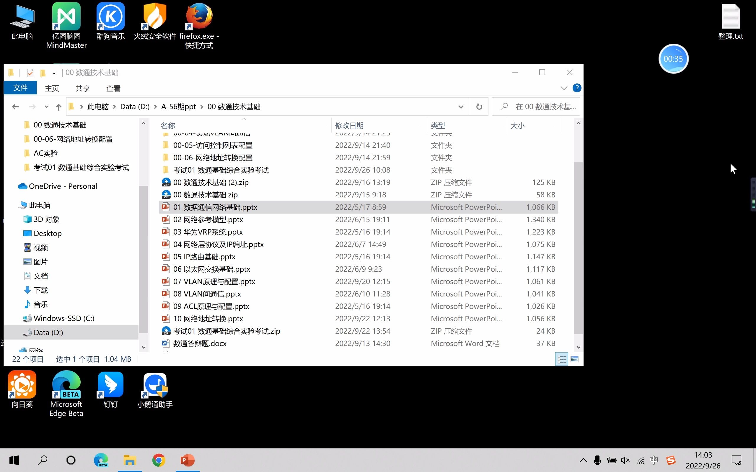756x472 pixels.
Task: Open 小鹅通助手 from taskbar
Action: pyautogui.click(x=155, y=391)
